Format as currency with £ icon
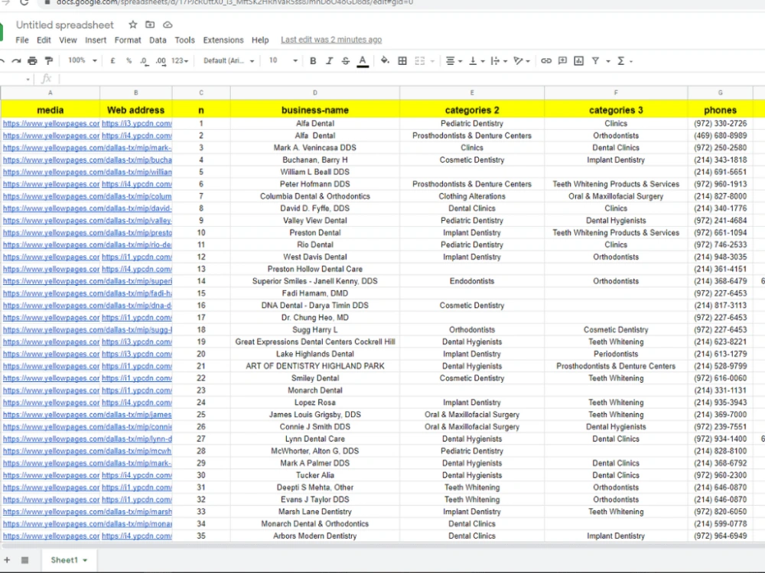Screen dimensions: 765x573 [112, 61]
